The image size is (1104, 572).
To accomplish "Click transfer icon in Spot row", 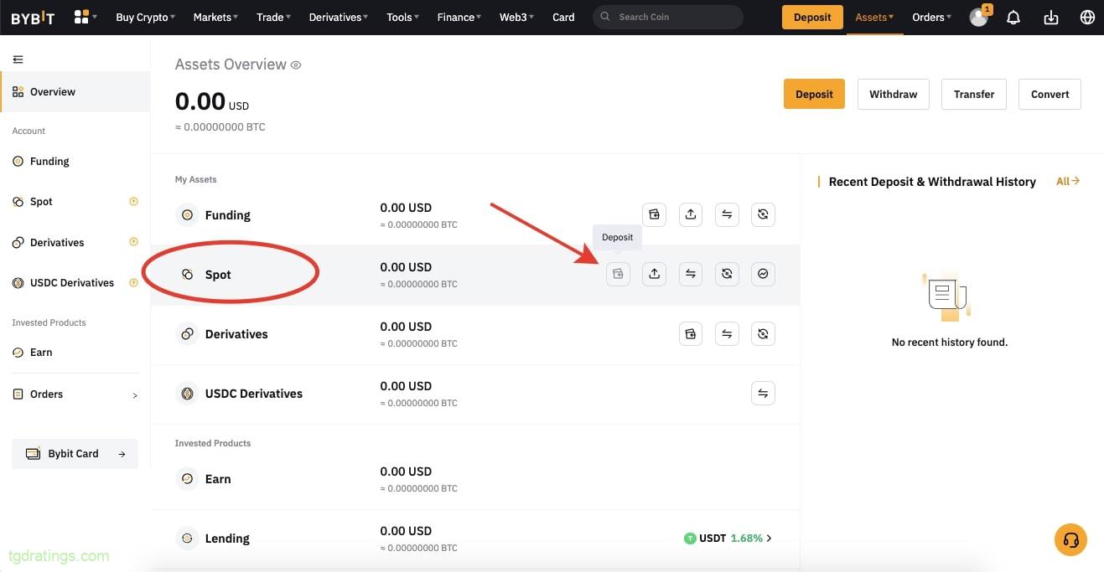I will [x=691, y=274].
